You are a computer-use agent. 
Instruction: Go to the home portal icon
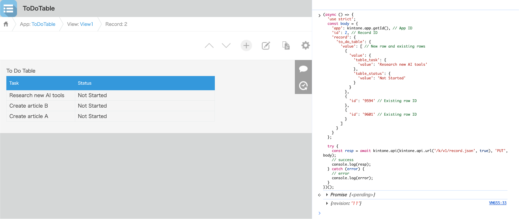(x=6, y=24)
